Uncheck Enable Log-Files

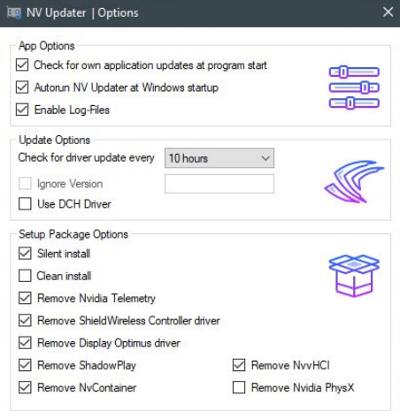point(22,110)
